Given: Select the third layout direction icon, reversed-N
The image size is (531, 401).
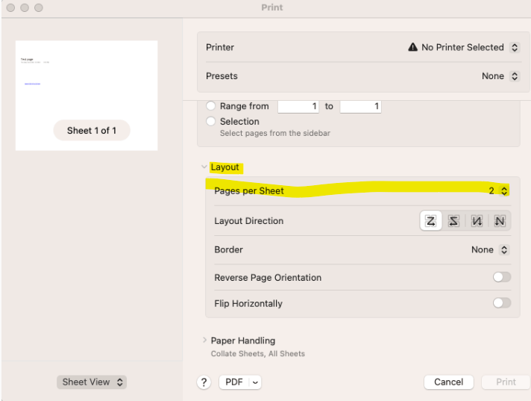Looking at the screenshot, I should 477,221.
